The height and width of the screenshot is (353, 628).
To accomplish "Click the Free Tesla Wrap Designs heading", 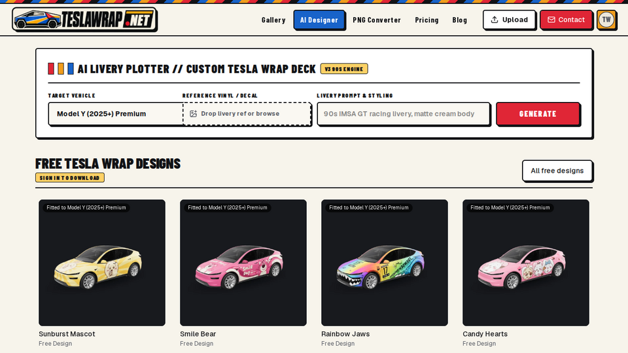I will coord(108,163).
